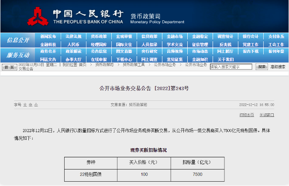This screenshot has height=186, width=289.
Task: Select 金融稳定 in the top navigation
Action: [x=200, y=37]
